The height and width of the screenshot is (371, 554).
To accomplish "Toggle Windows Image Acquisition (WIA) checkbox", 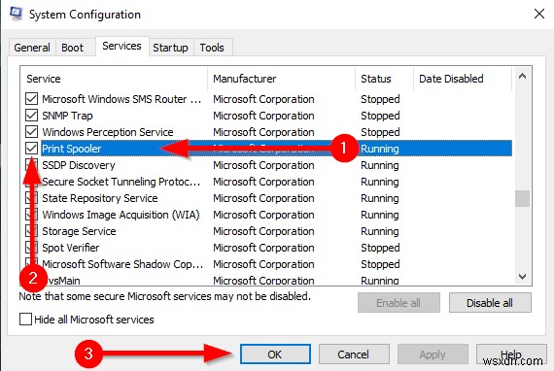I will [x=31, y=215].
